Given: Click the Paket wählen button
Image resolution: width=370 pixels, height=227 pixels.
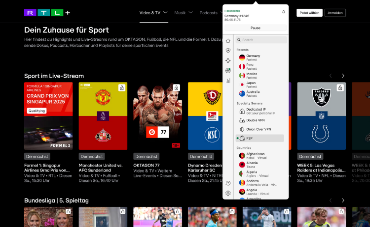Looking at the screenshot, I should (x=309, y=13).
